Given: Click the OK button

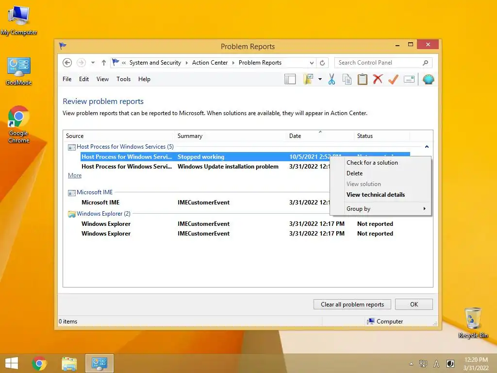Looking at the screenshot, I should click(414, 305).
